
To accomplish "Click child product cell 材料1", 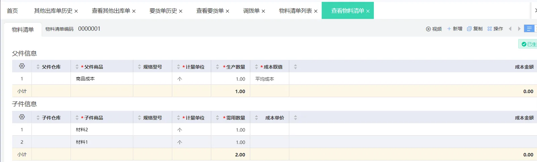I will coord(102,142).
